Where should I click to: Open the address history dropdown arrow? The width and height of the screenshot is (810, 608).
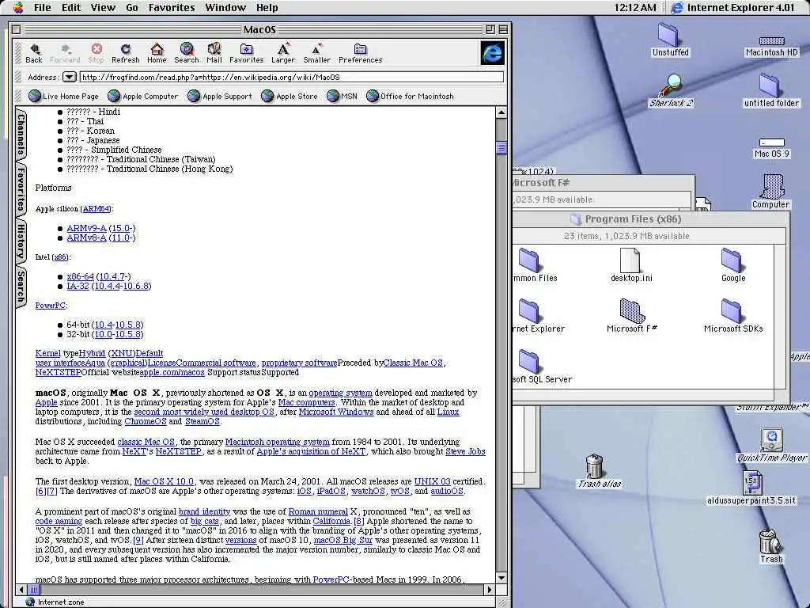70,77
